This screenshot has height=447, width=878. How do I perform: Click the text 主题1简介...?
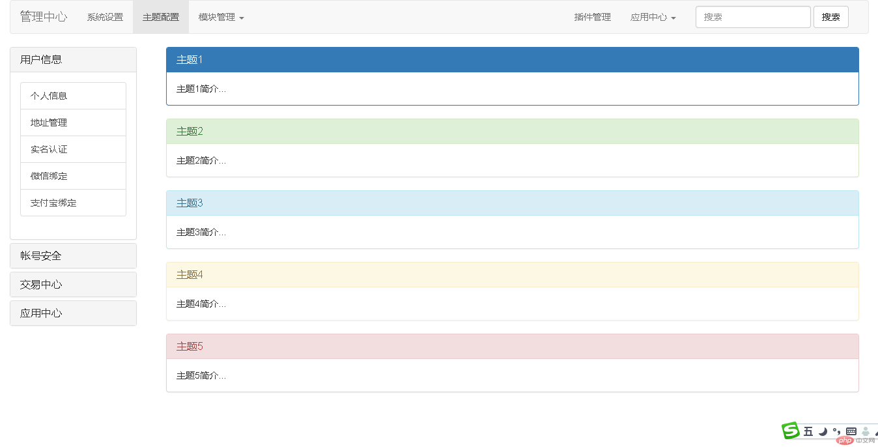(x=201, y=89)
